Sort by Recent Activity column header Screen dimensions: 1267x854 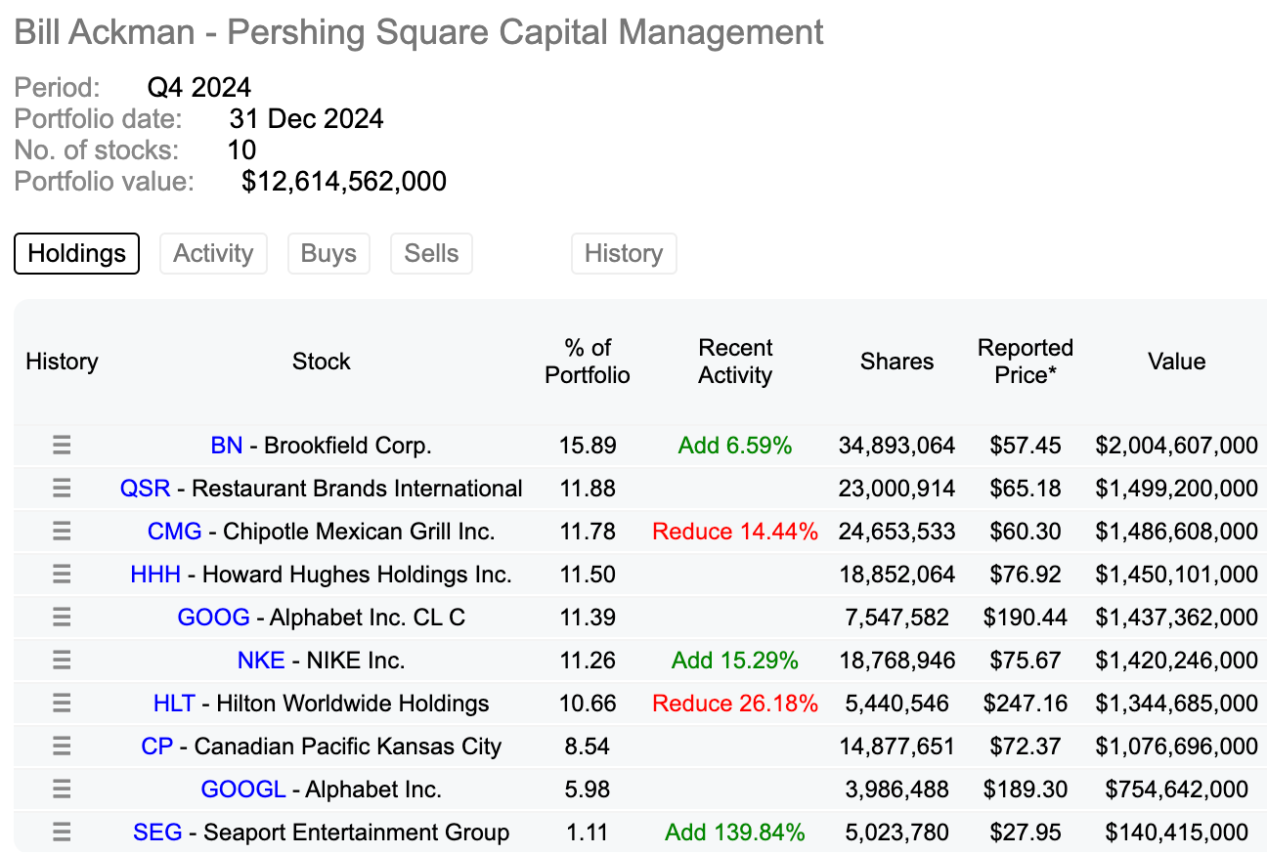coord(735,362)
